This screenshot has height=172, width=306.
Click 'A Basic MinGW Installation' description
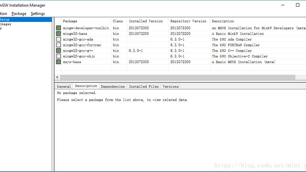pos(238,34)
